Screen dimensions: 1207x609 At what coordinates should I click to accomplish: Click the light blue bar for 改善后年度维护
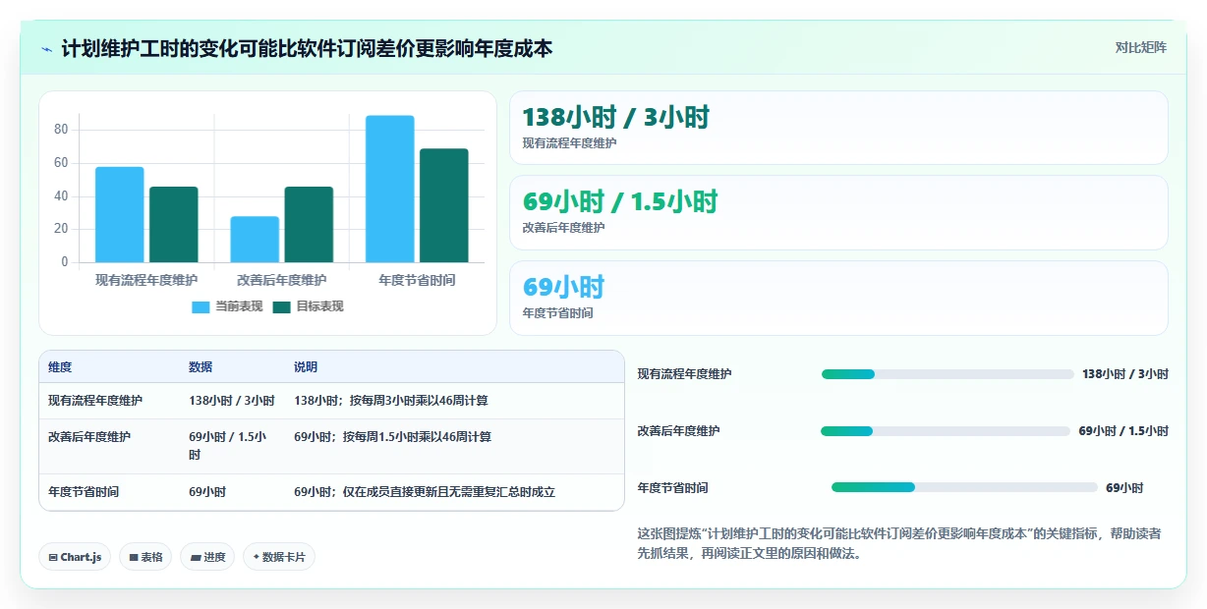point(255,239)
